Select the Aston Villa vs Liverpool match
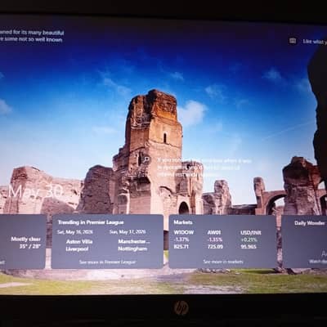The height and width of the screenshot is (327, 327). click(79, 245)
